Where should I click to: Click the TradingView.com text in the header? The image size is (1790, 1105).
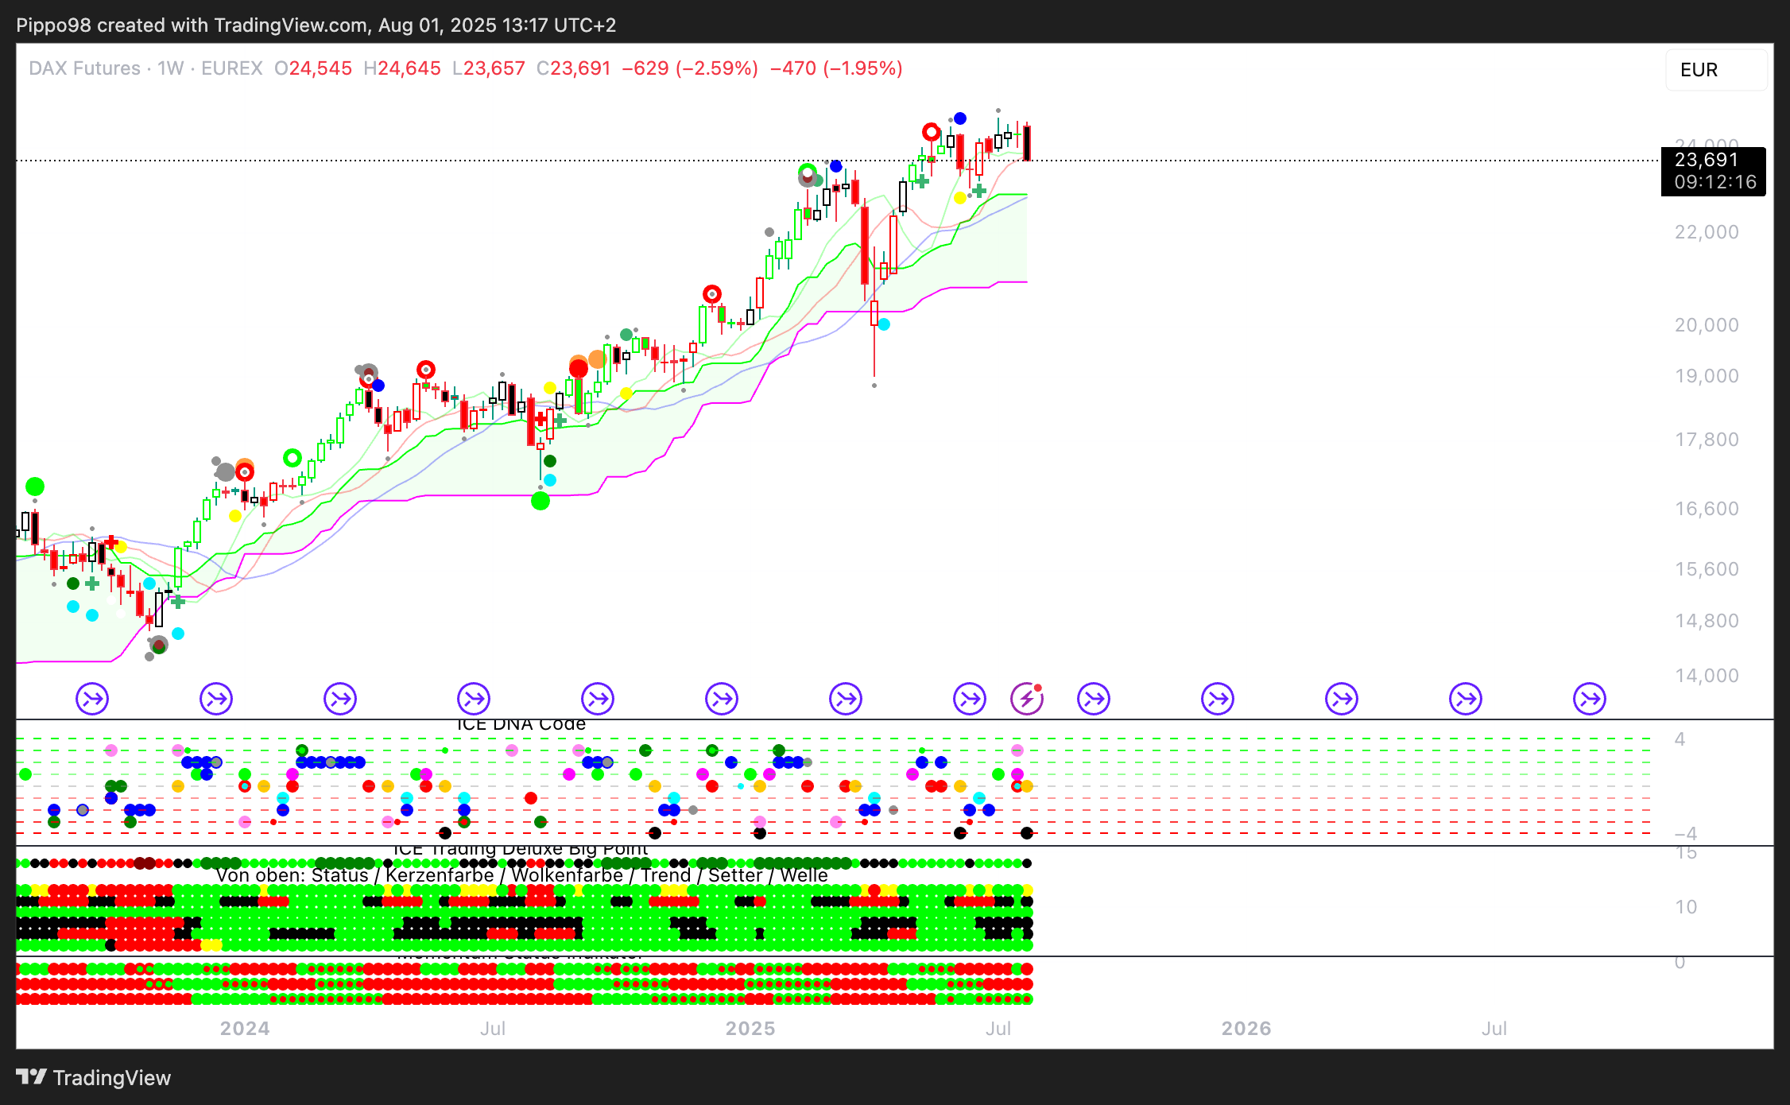click(290, 25)
